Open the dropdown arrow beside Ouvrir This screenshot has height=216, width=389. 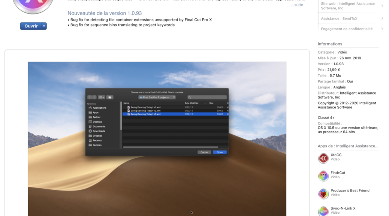44,26
